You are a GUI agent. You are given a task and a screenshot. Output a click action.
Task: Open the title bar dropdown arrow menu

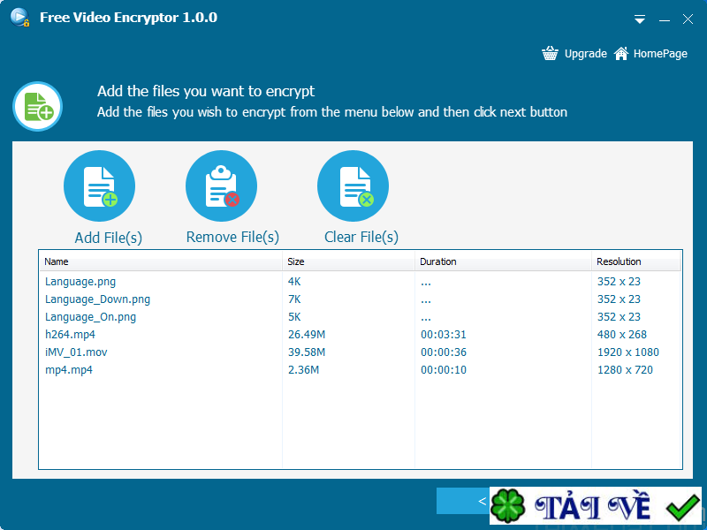pyautogui.click(x=641, y=19)
